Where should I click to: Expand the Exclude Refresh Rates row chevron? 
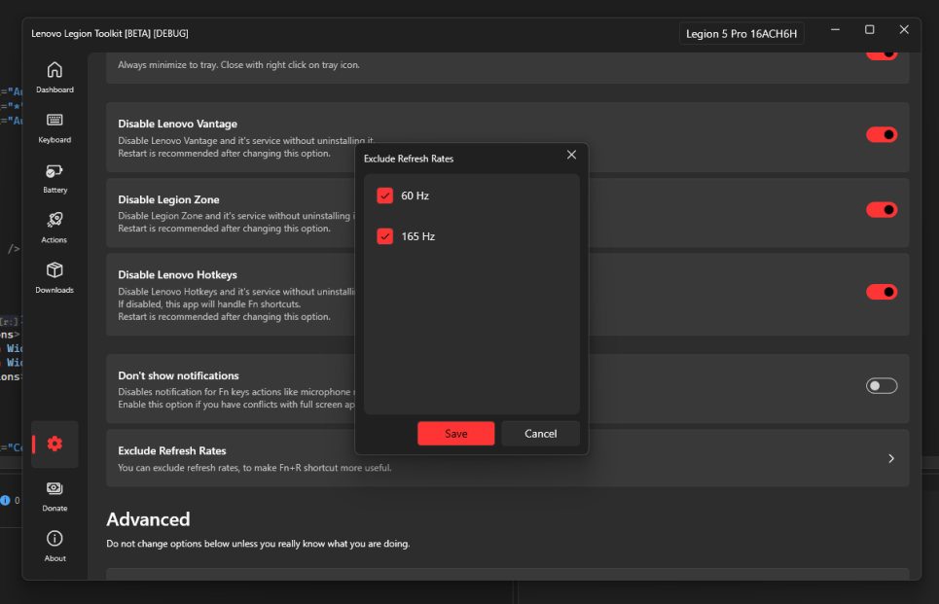pos(890,457)
